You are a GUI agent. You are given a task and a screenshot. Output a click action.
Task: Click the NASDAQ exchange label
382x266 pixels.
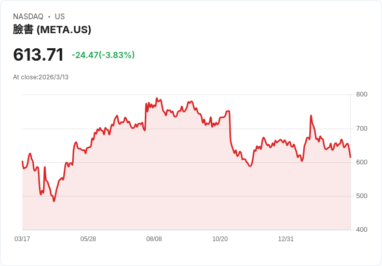click(28, 17)
